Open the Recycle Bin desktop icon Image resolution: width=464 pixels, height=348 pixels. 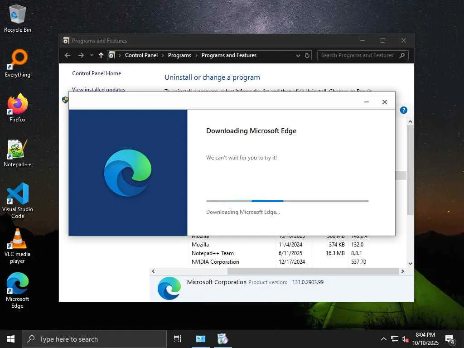coord(18,18)
